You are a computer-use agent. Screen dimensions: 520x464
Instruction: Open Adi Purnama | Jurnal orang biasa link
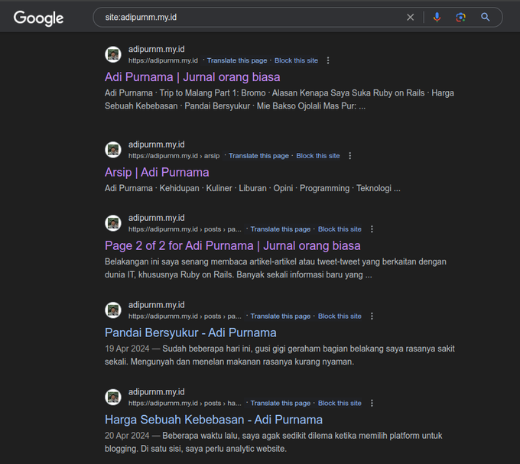click(193, 77)
